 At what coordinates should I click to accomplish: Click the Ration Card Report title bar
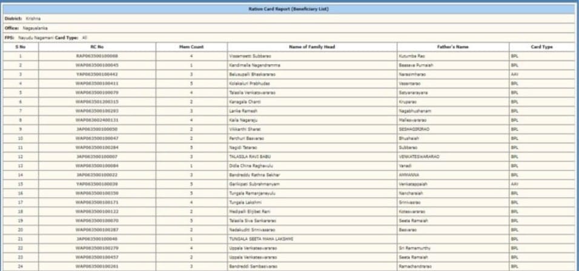(289, 10)
